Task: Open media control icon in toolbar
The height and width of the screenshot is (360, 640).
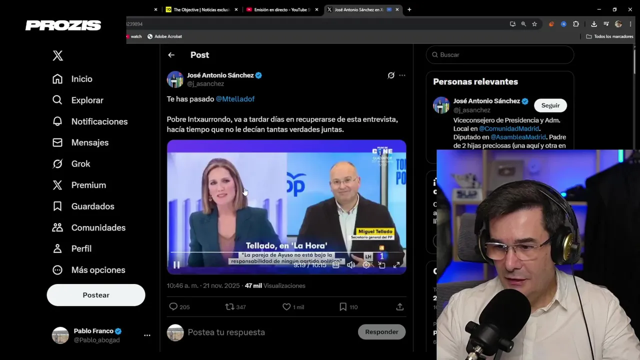Action: [606, 24]
